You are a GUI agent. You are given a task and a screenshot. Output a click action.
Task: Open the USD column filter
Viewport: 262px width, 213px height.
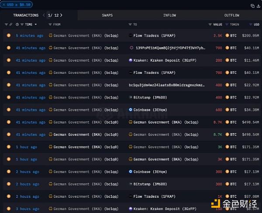click(251, 24)
